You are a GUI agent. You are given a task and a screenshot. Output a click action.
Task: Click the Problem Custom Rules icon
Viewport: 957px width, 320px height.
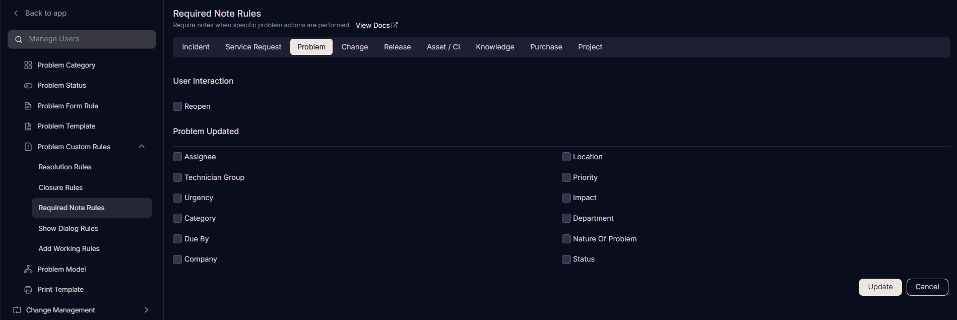point(28,147)
